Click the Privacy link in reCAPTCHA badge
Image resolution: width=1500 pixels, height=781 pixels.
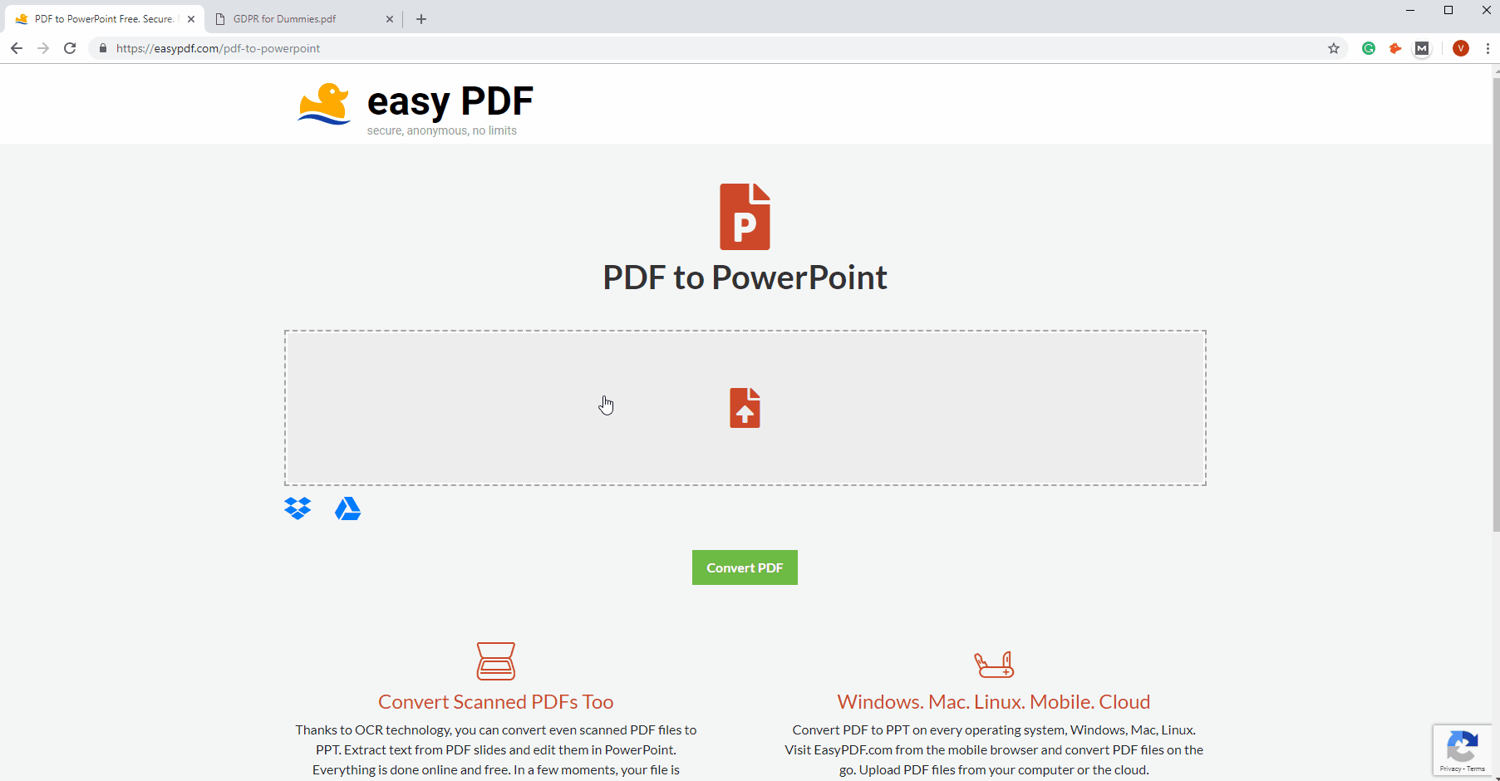point(1450,769)
